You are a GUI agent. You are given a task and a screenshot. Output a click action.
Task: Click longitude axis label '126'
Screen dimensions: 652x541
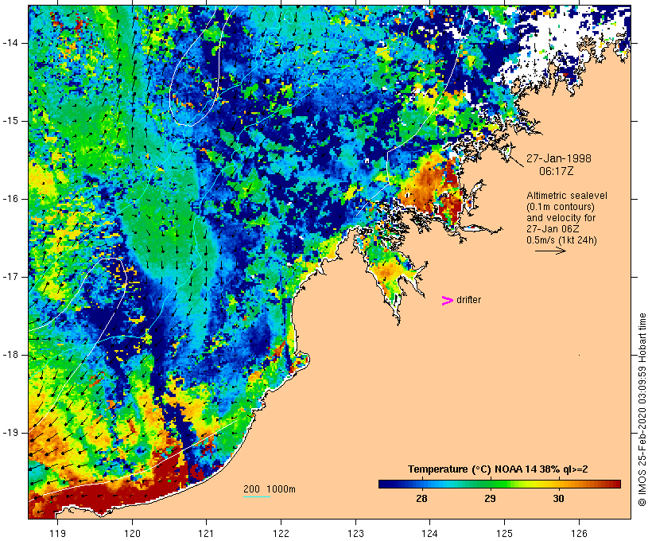click(579, 533)
